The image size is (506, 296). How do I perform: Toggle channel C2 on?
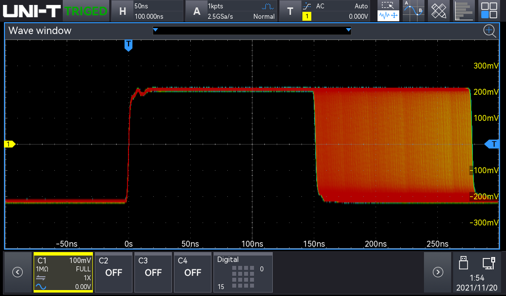pos(114,272)
